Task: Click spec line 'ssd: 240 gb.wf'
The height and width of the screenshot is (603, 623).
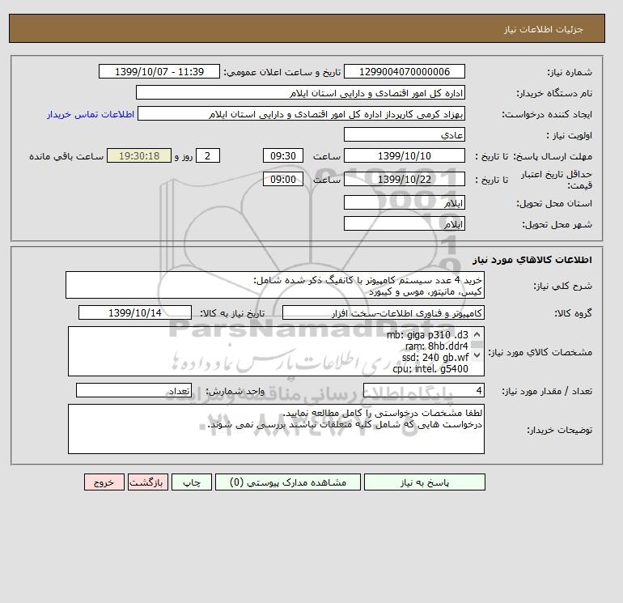Action: pos(435,358)
